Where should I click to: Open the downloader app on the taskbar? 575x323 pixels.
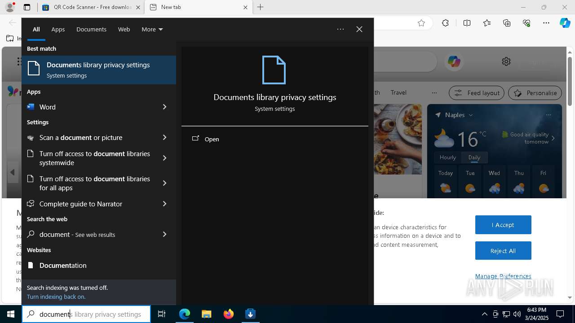(x=250, y=314)
